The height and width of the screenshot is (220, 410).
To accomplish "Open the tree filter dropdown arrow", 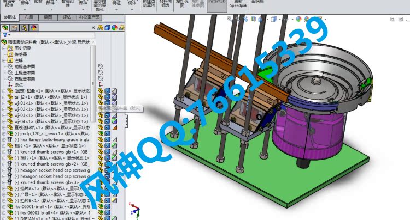I will coord(9,35).
